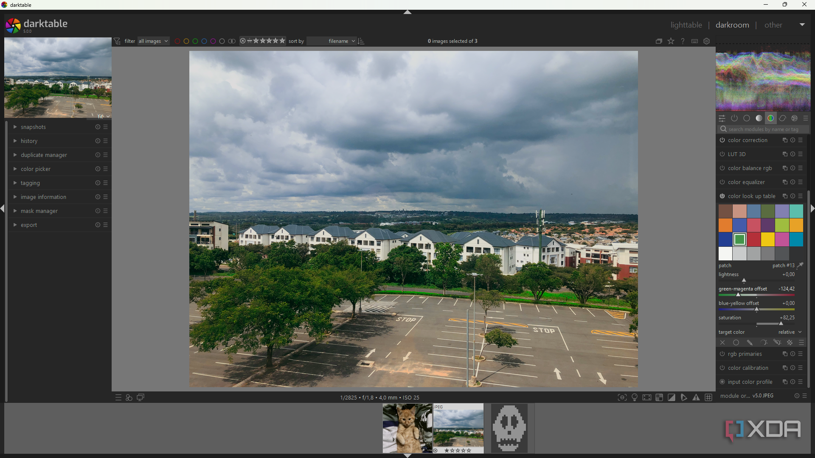Select uniform blending circle icon

click(x=736, y=343)
